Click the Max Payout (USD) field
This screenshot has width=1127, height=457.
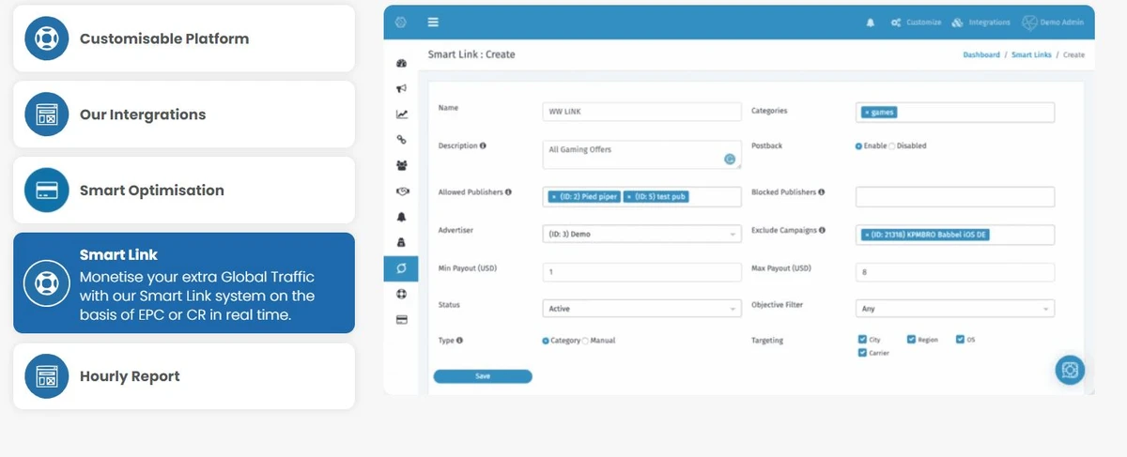[x=955, y=272]
